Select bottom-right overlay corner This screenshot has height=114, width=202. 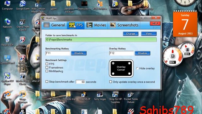pyautogui.click(x=129, y=74)
